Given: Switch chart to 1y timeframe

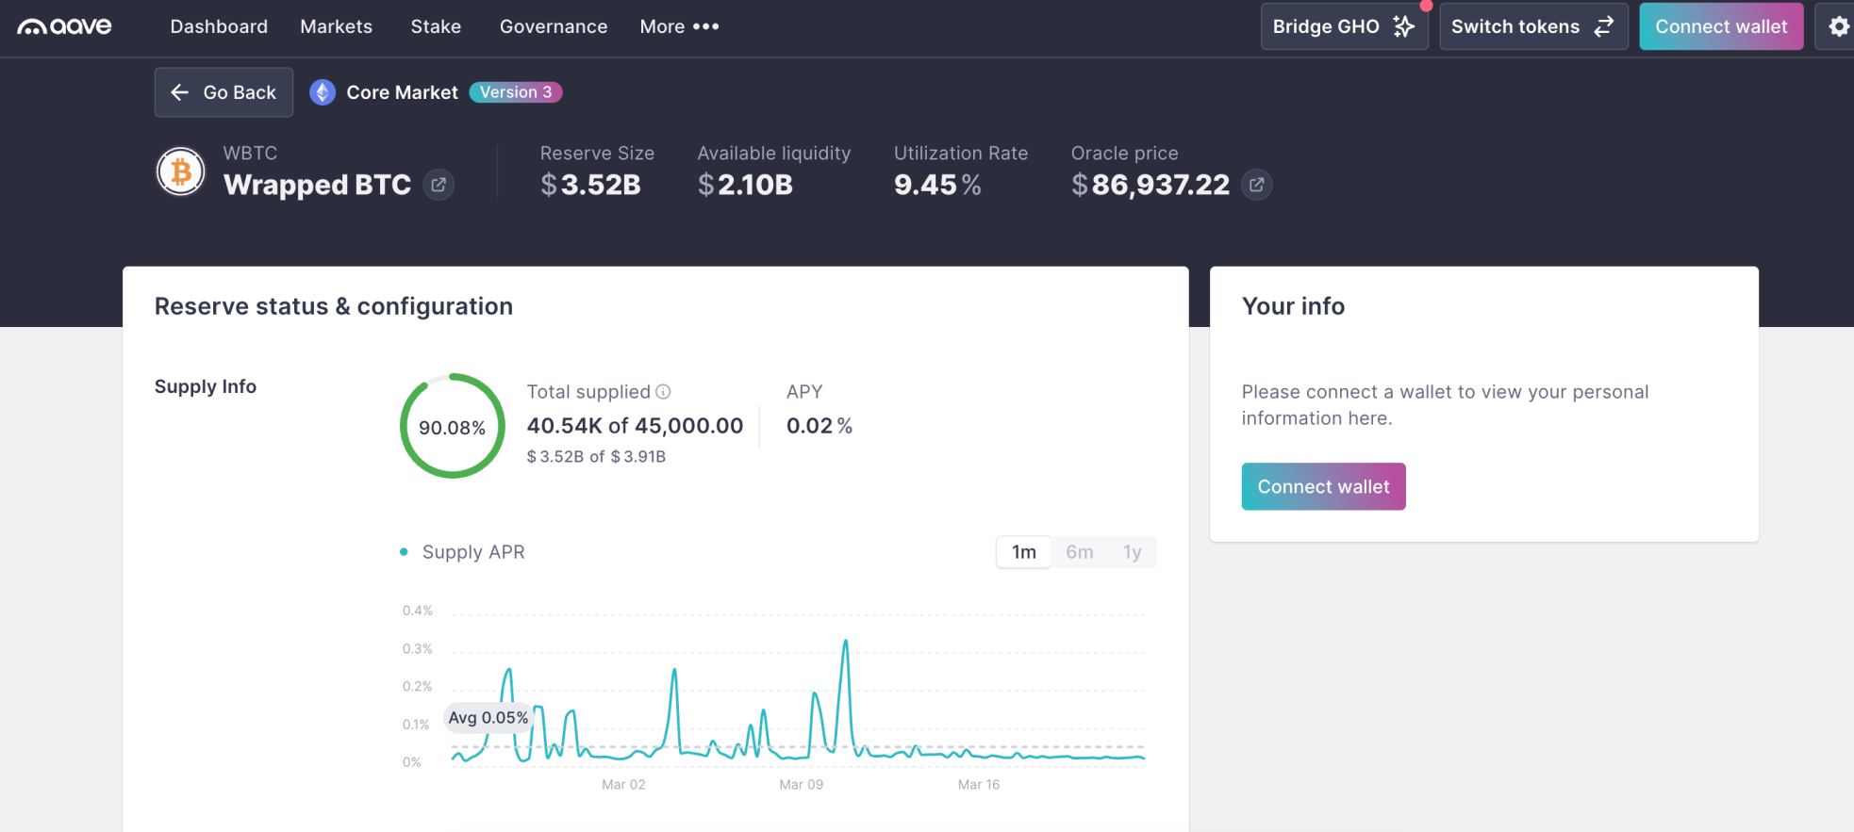Looking at the screenshot, I should tap(1132, 552).
